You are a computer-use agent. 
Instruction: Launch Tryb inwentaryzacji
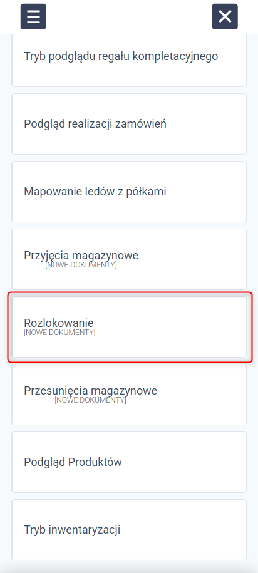click(x=129, y=530)
